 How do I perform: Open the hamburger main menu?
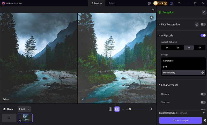[x=179, y=3]
